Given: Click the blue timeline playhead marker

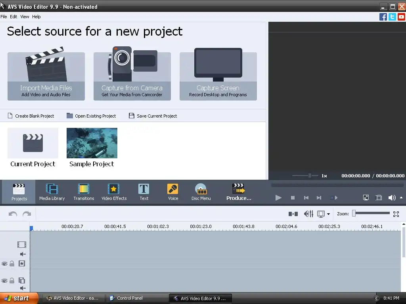Looking at the screenshot, I should tap(31, 228).
